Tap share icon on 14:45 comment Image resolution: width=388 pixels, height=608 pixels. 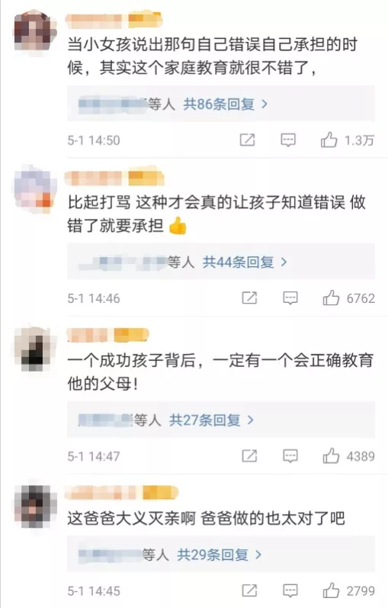tap(249, 590)
